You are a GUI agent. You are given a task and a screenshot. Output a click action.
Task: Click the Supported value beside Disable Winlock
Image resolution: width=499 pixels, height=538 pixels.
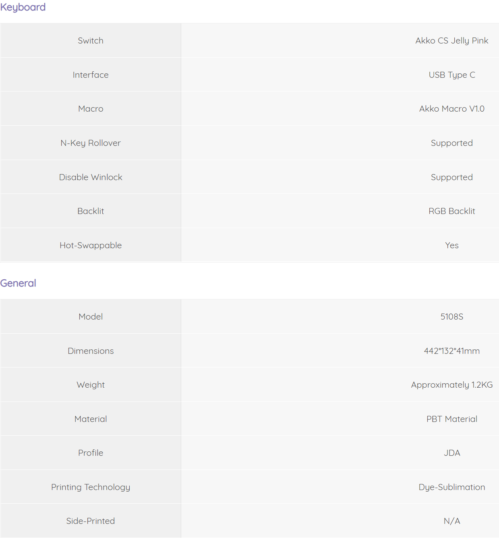[x=452, y=177]
